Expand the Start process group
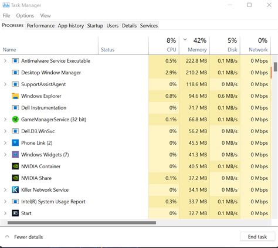 coord(5,213)
